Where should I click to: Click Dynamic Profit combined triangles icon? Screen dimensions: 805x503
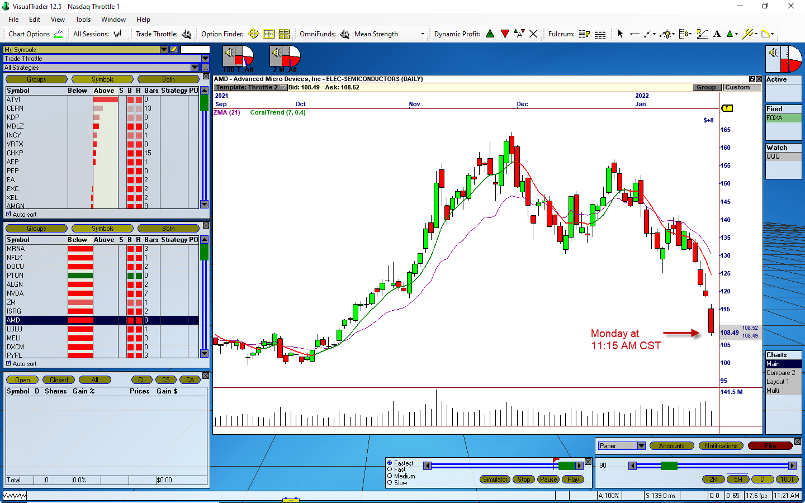(x=519, y=34)
